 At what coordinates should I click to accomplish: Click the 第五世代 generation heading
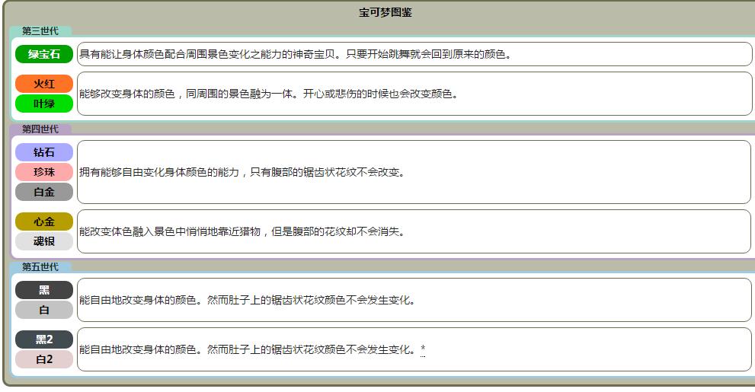[x=40, y=267]
